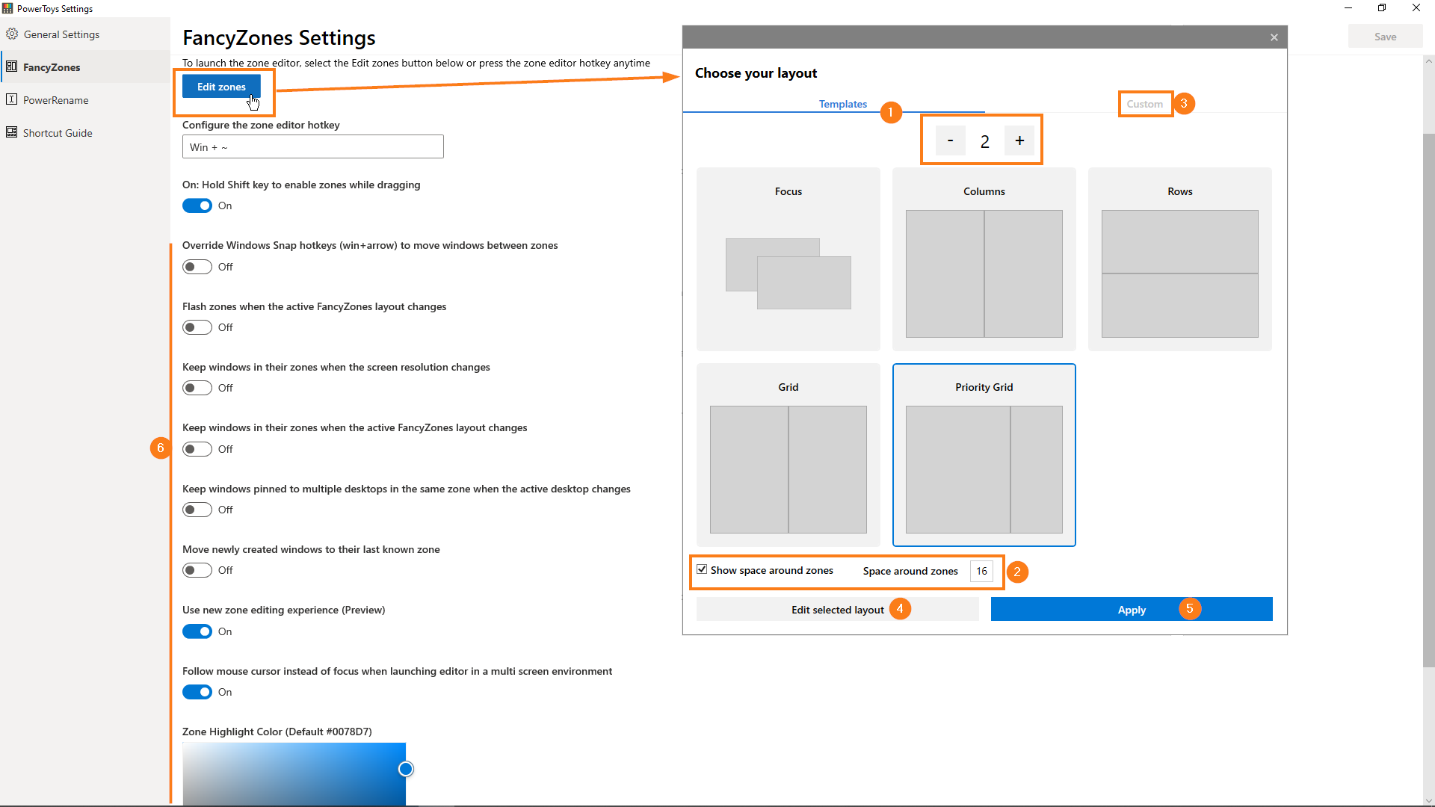The width and height of the screenshot is (1435, 807).
Task: Click the Edit zones button
Action: (x=221, y=87)
